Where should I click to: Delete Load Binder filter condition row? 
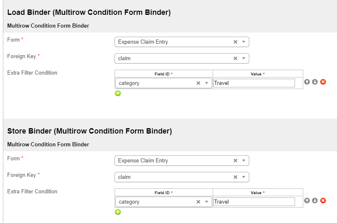[323, 82]
